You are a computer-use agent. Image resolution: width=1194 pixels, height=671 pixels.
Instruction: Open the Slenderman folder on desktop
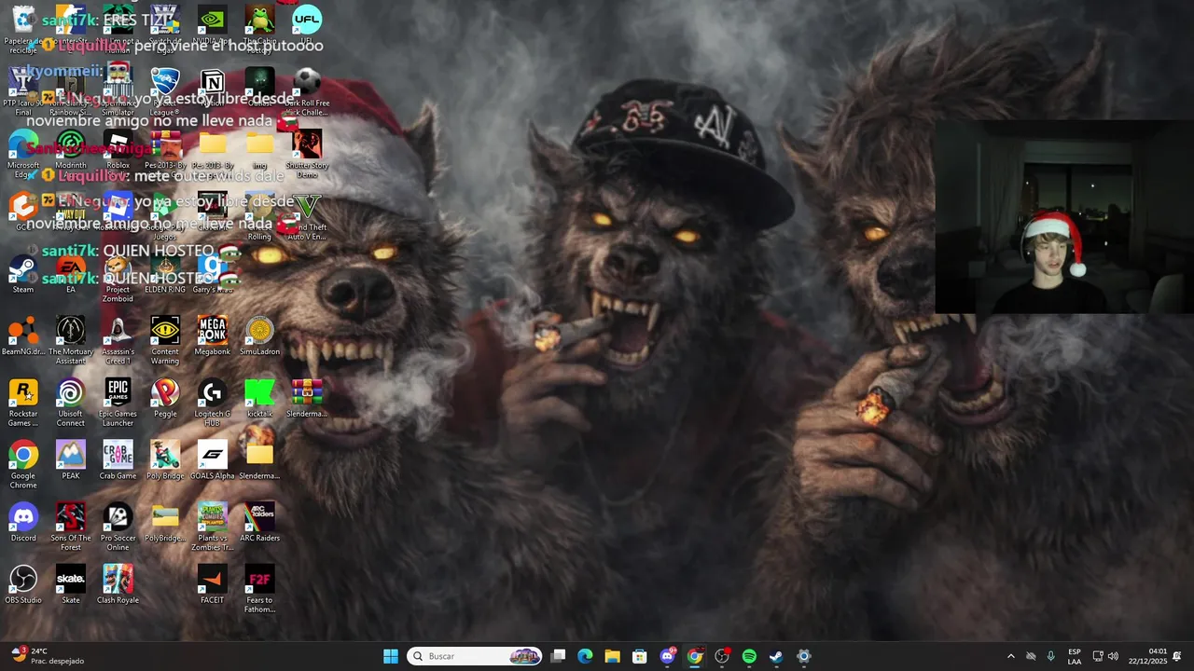[x=259, y=460]
